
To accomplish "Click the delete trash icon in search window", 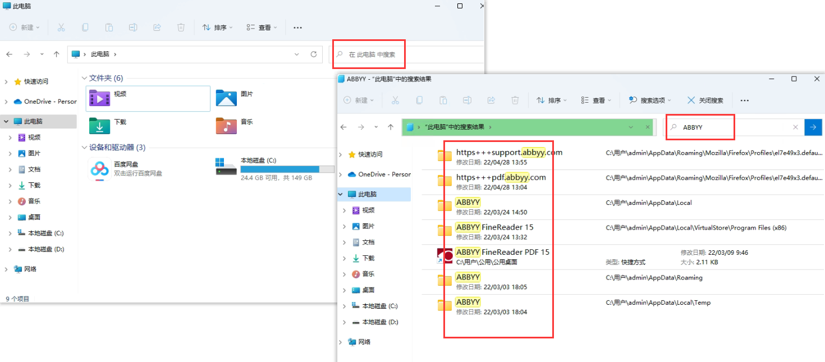I will click(515, 100).
